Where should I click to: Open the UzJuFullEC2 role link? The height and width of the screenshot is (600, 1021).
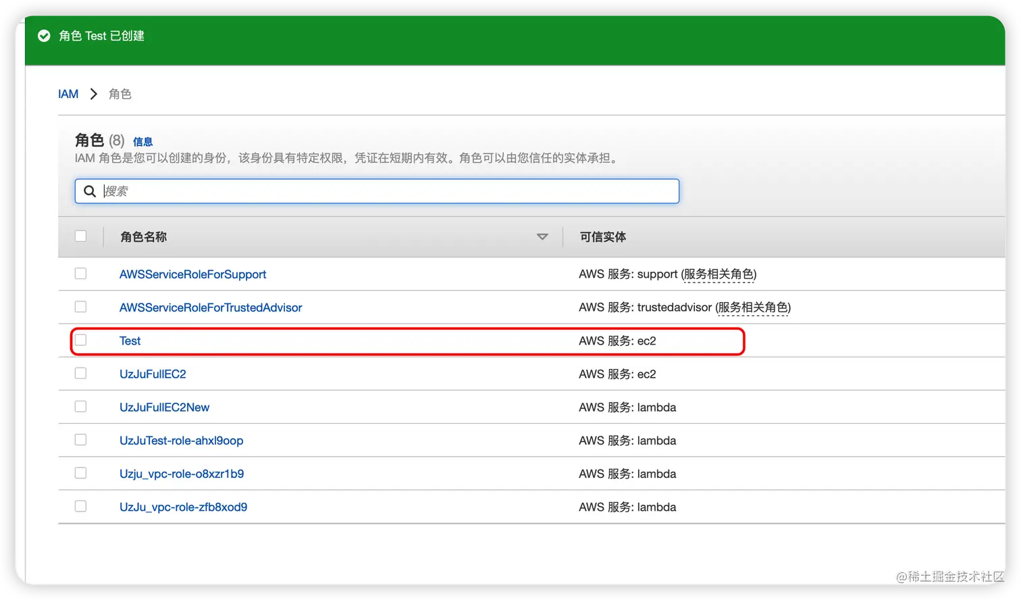coord(153,374)
